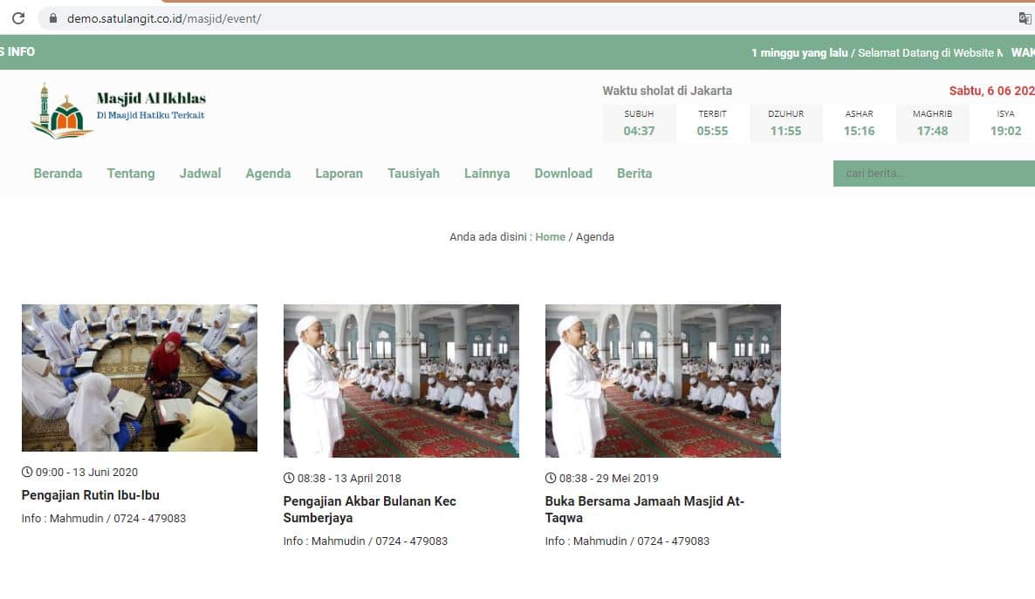Click Info Mahmudin under Buka Bersama Jamaah

(627, 541)
